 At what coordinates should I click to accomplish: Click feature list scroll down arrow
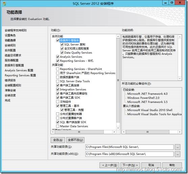point(118,128)
